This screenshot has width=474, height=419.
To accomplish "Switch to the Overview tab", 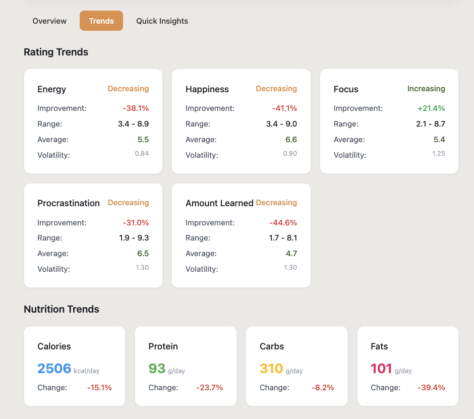I will pos(49,21).
